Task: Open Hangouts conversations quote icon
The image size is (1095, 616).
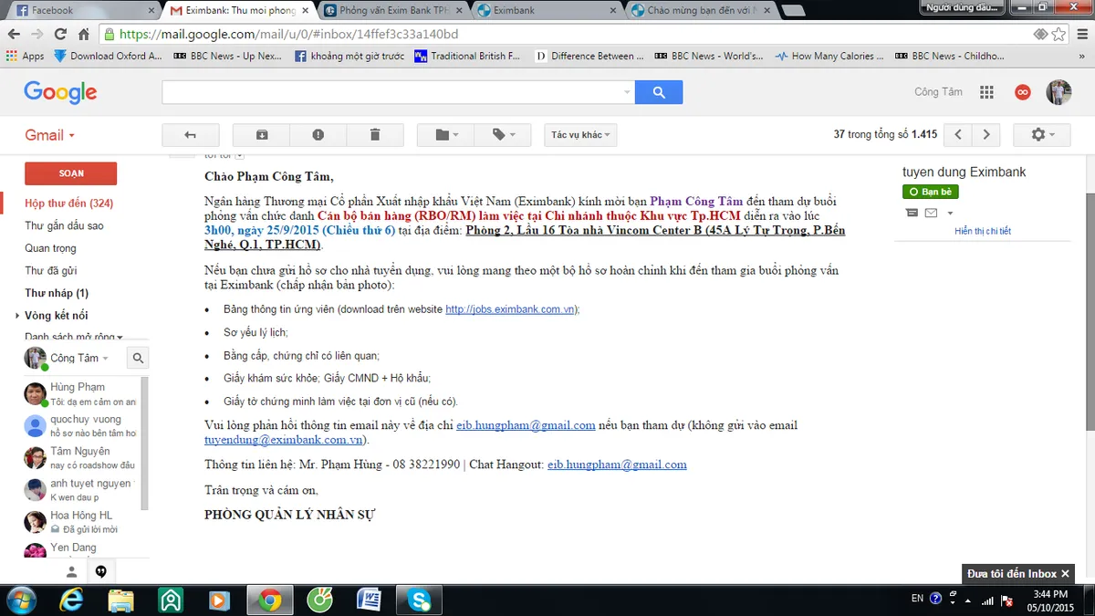Action: [101, 571]
